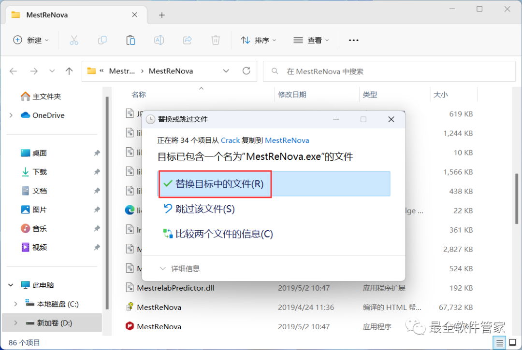Sort by 大小 column header
This screenshot has height=350, width=522.
pyautogui.click(x=440, y=95)
